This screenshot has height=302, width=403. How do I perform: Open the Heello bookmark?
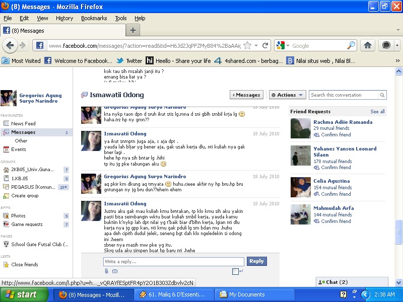coord(178,61)
